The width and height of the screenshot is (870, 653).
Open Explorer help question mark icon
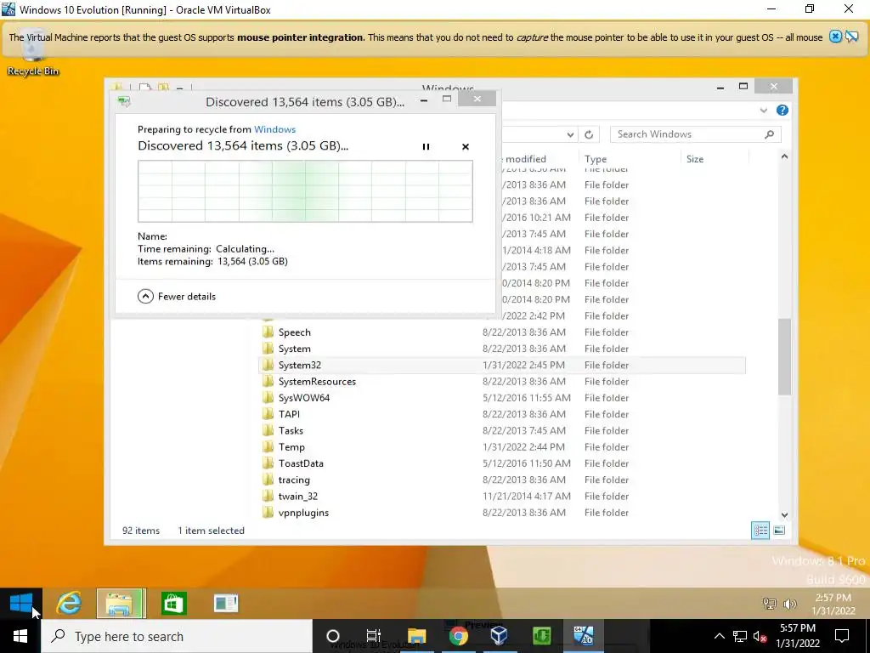pyautogui.click(x=782, y=110)
